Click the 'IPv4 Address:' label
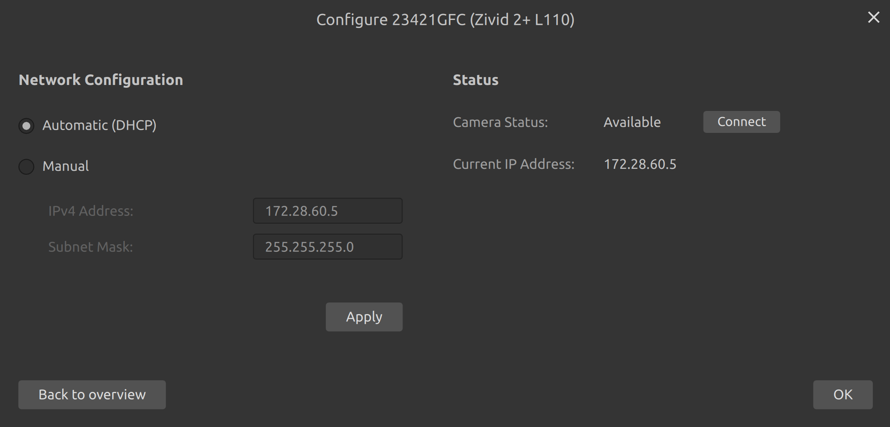Viewport: 890px width, 427px height. click(91, 211)
